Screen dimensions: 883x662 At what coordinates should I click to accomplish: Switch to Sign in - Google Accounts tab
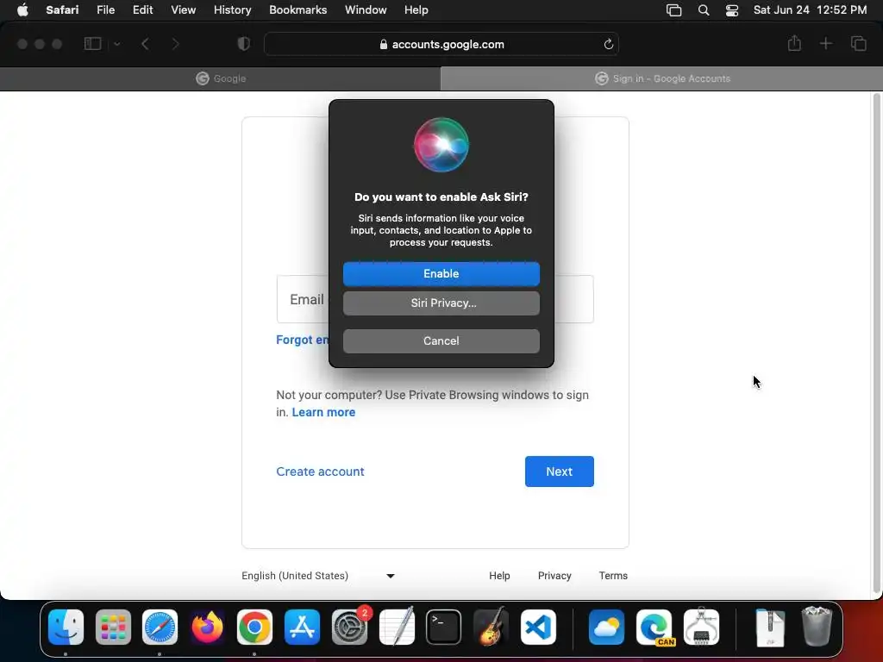click(661, 78)
